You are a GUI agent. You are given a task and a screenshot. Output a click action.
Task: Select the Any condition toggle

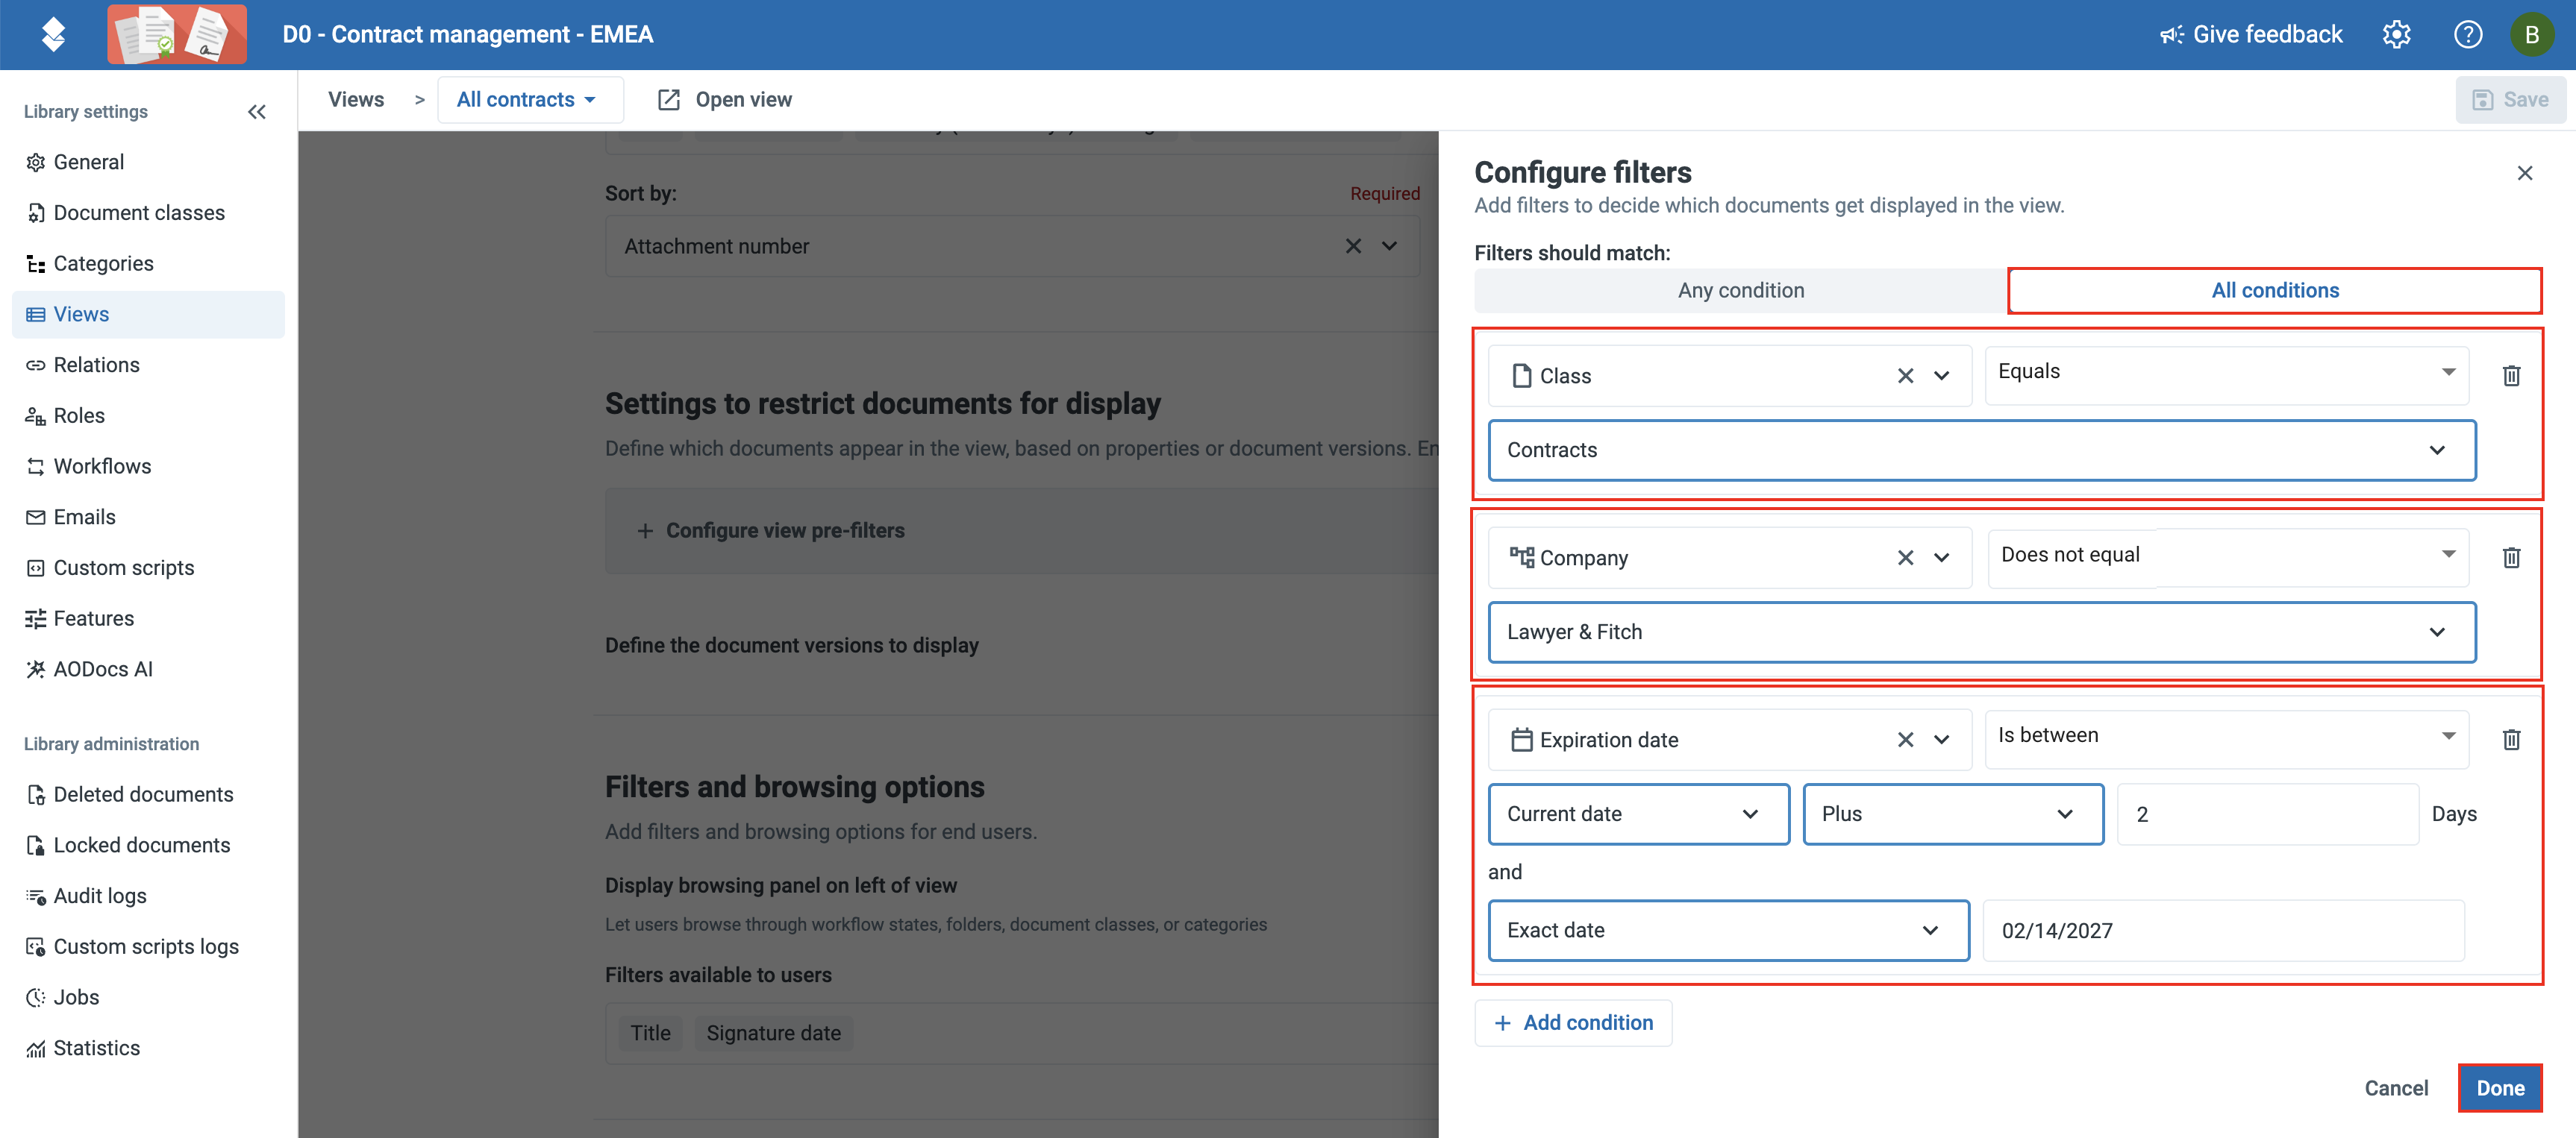[1740, 290]
